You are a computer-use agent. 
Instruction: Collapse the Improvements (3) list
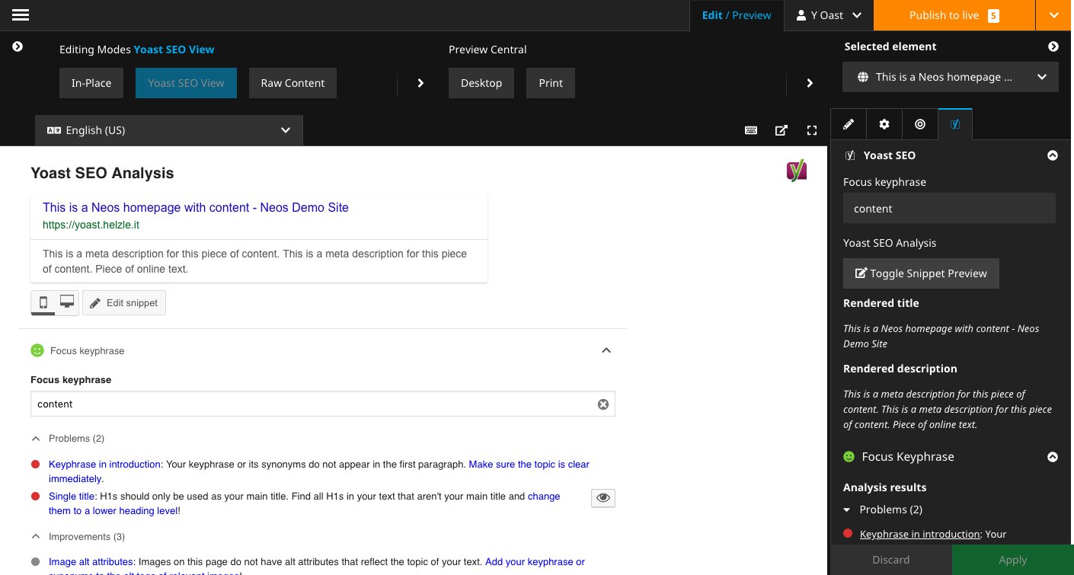(x=36, y=537)
